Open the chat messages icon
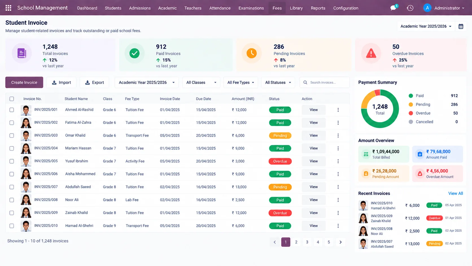The image size is (472, 266). 394,8
